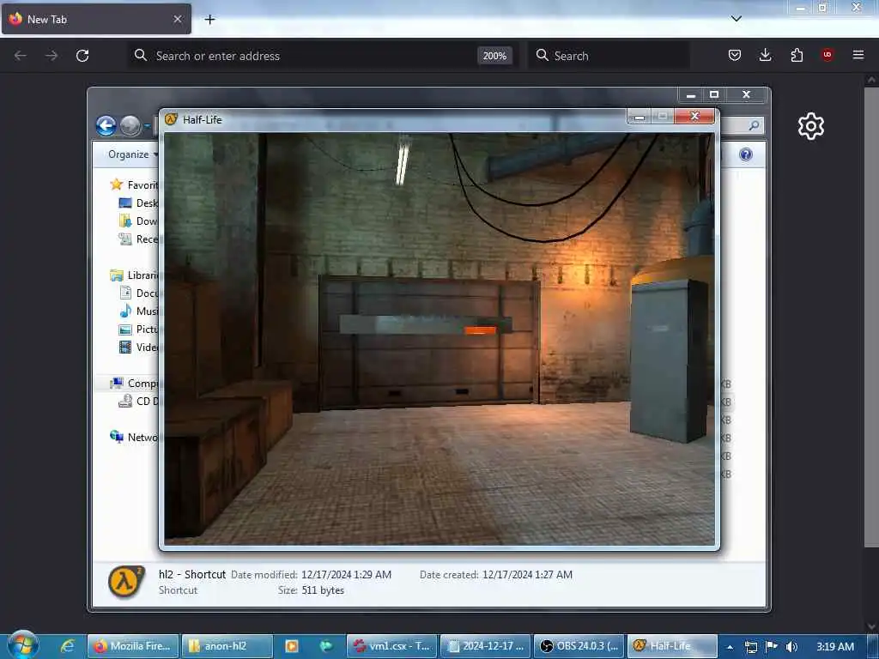Screen dimensions: 879x659
Task: Close the New Tab tab
Action: coord(177,19)
